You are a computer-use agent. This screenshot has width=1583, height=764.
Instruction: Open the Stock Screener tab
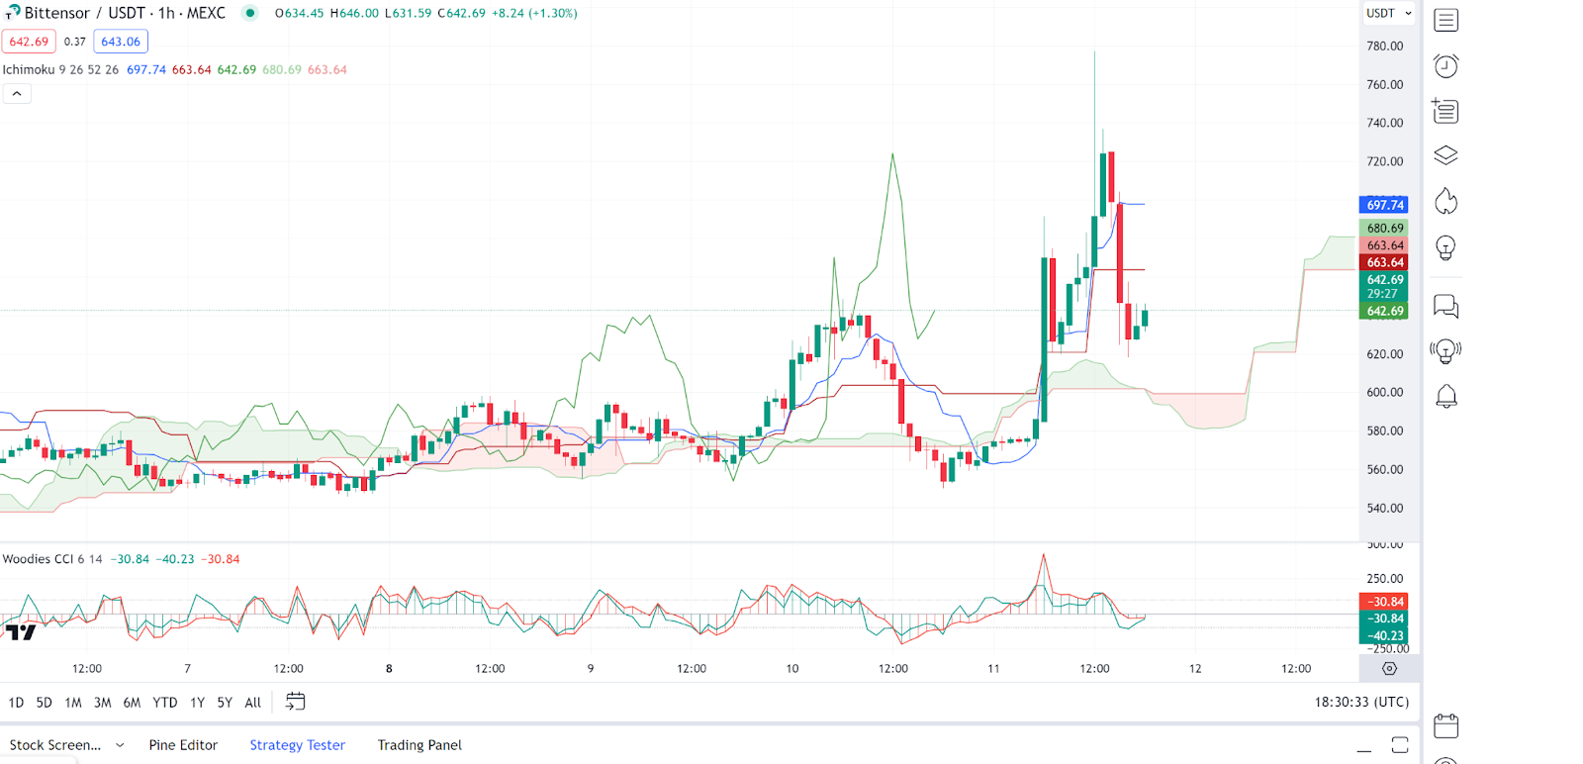pyautogui.click(x=55, y=745)
